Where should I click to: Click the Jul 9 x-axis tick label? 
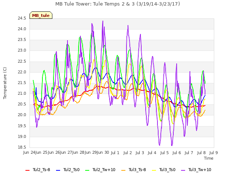[x=214, y=153]
